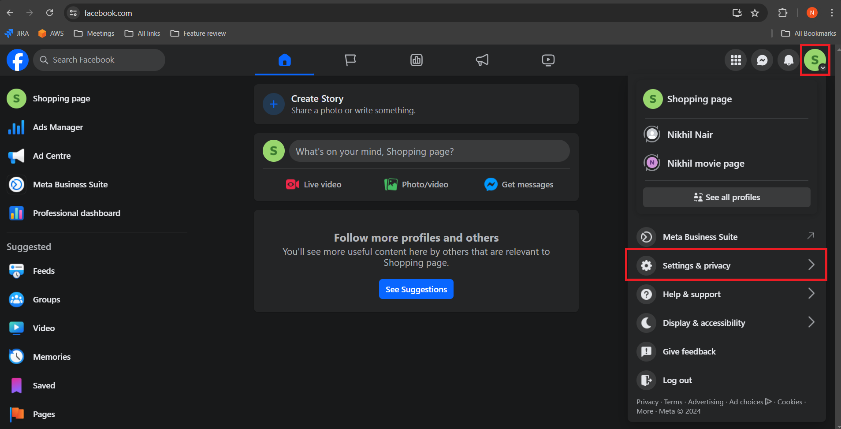Open the Pages flag tab
This screenshot has height=429, width=841.
pyautogui.click(x=350, y=60)
